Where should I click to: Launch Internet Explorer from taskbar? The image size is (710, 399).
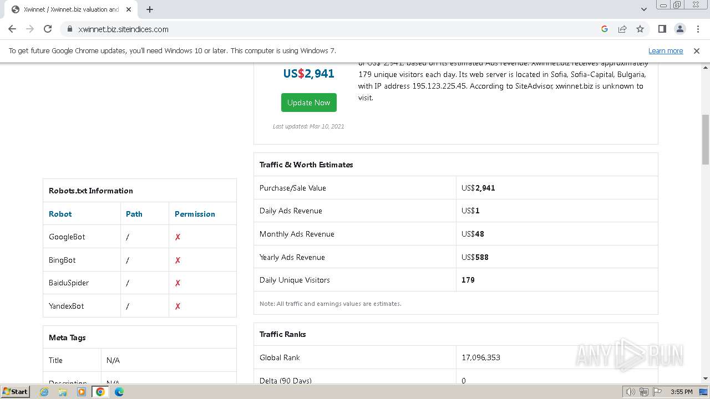44,392
